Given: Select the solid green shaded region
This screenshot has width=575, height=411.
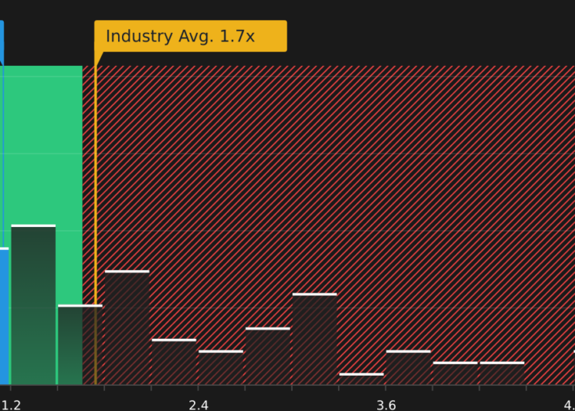Looking at the screenshot, I should [x=42, y=146].
